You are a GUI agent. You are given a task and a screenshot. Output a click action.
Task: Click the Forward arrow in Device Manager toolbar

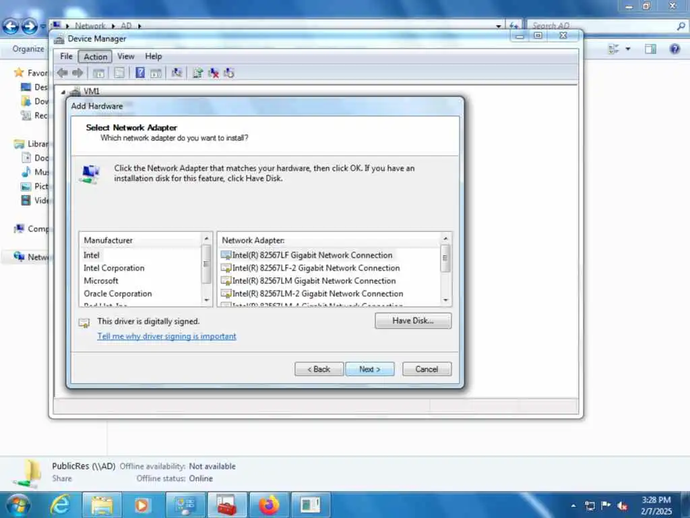pyautogui.click(x=77, y=73)
